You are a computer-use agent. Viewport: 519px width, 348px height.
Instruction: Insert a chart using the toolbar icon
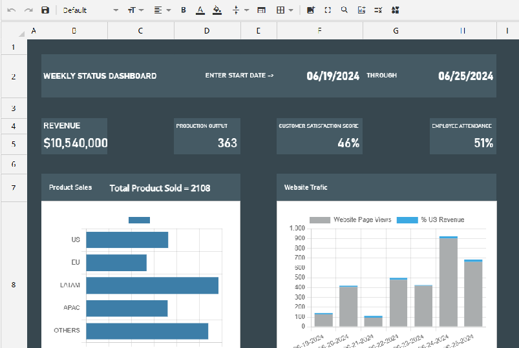point(361,10)
